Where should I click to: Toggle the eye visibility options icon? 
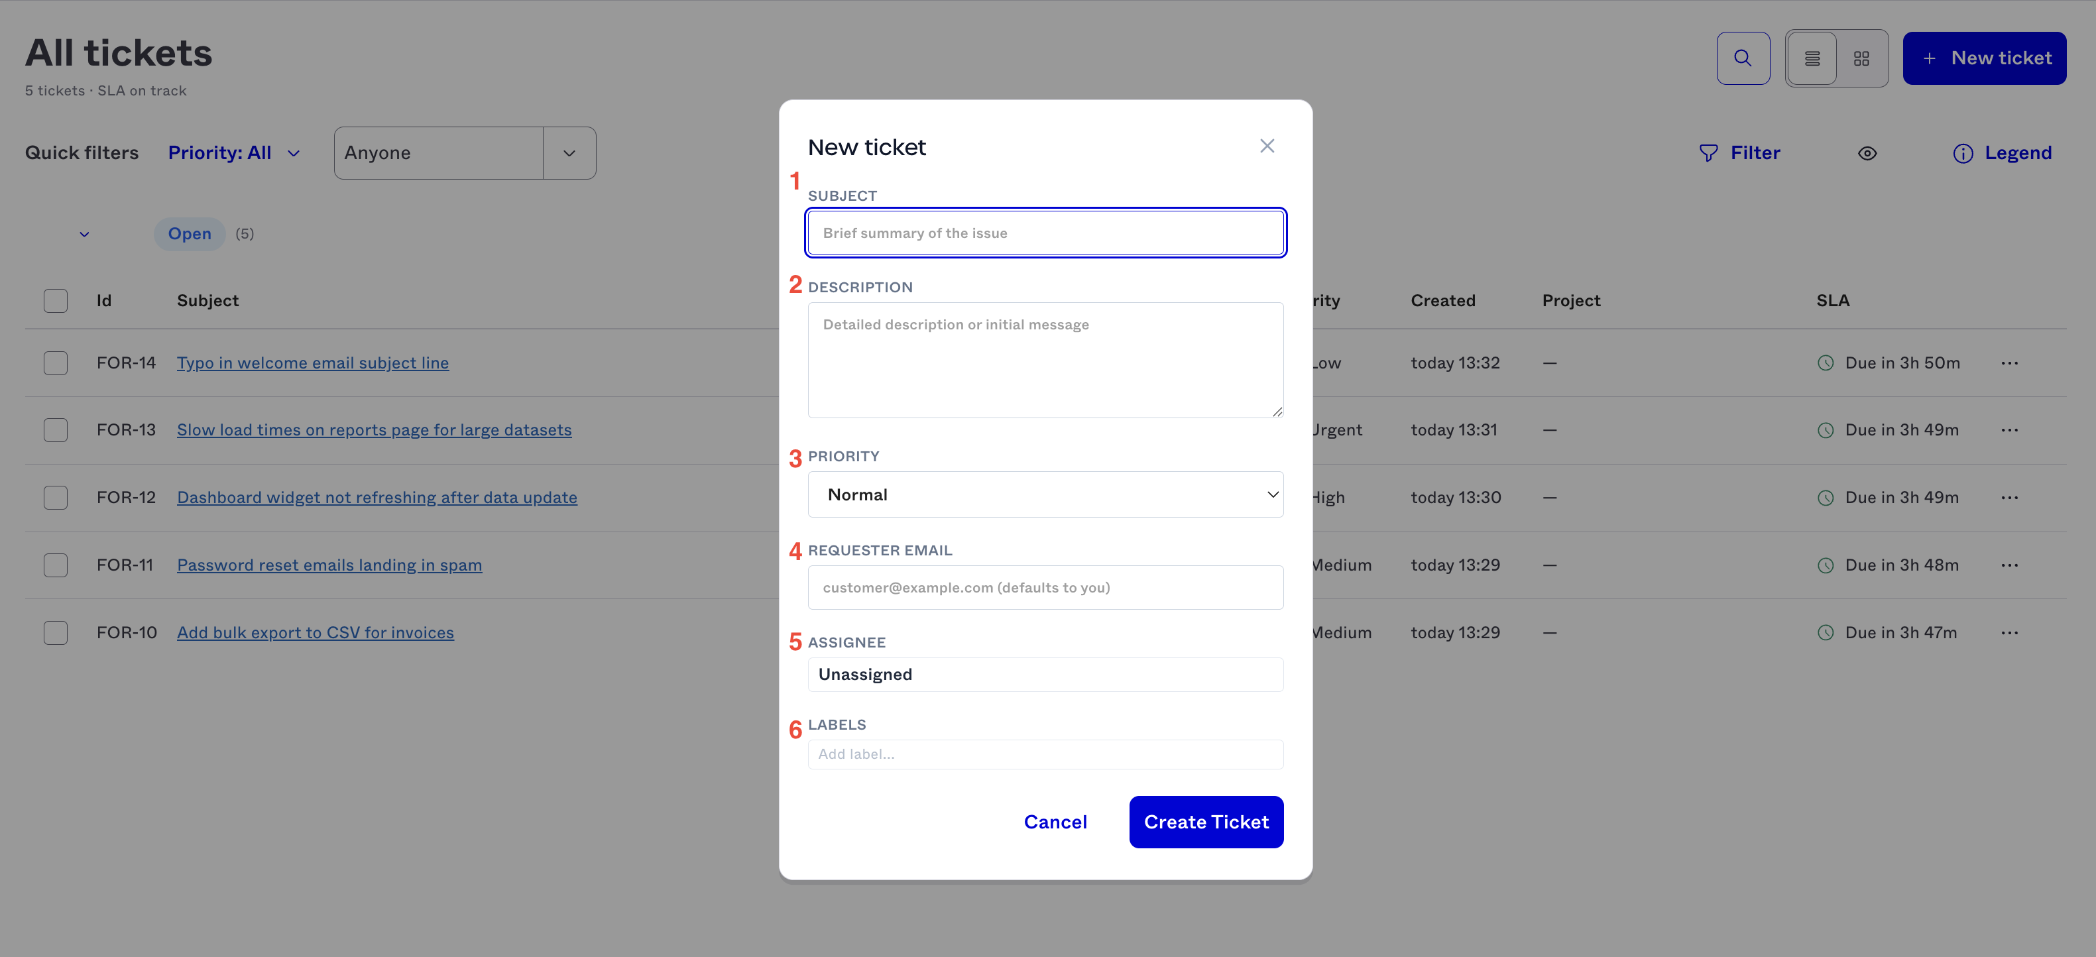1867,153
